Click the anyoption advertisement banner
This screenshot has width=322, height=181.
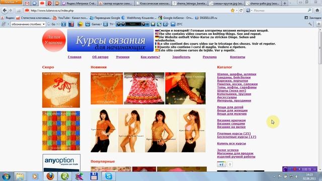point(61,163)
